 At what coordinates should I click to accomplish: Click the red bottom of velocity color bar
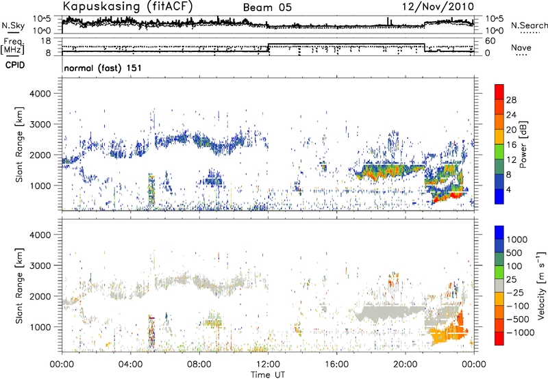pos(499,339)
